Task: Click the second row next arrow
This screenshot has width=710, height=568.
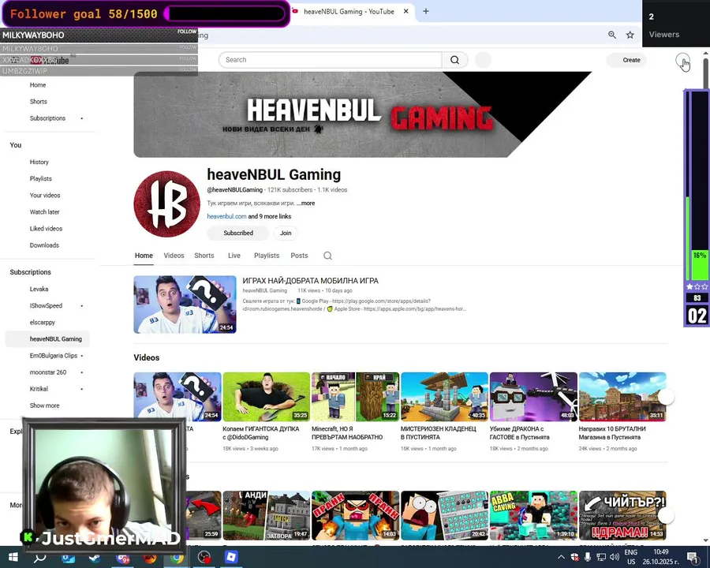Action: click(666, 515)
